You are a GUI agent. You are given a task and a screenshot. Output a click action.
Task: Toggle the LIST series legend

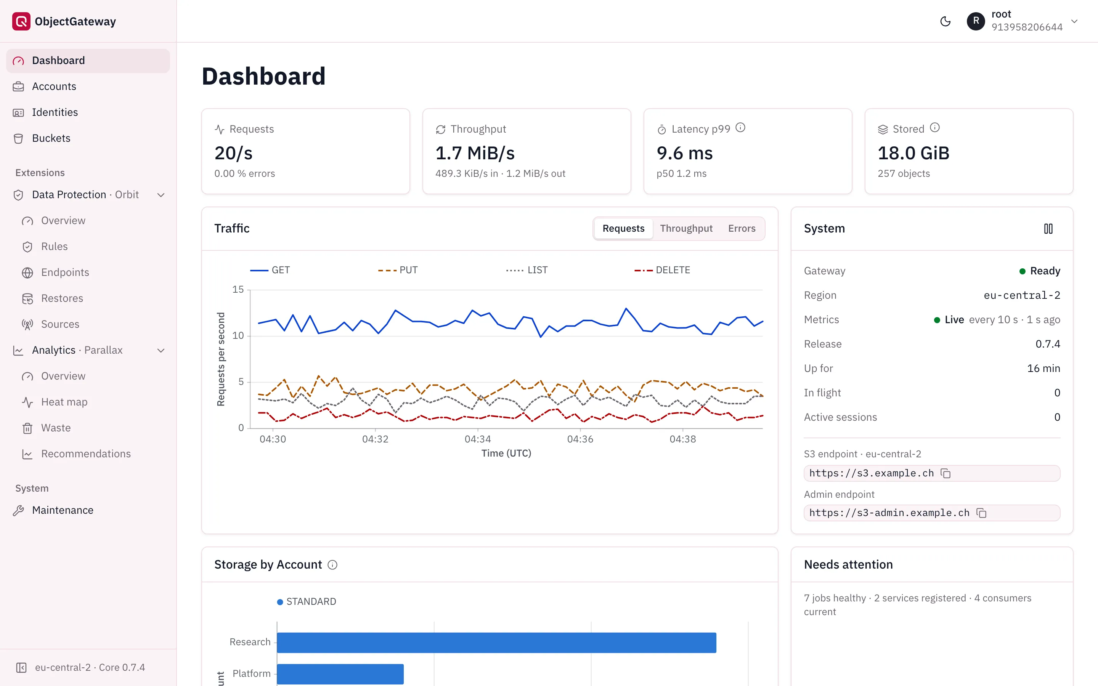[527, 270]
